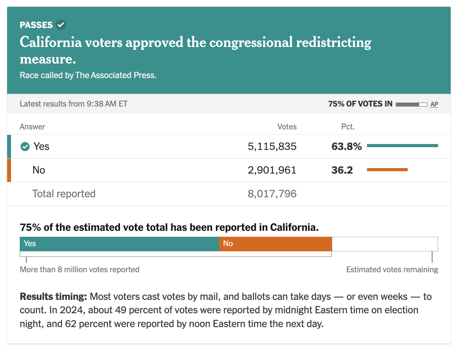Select the No answer row label

(39, 170)
